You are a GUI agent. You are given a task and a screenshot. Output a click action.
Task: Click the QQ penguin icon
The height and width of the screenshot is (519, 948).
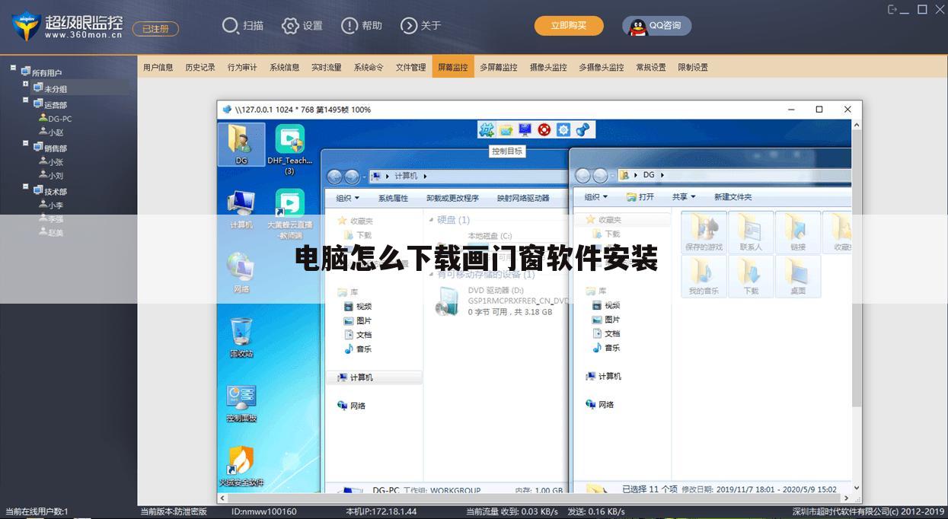click(638, 27)
